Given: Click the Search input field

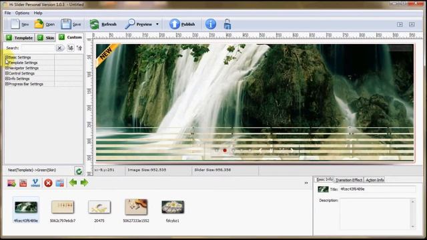Looking at the screenshot, I should 38,48.
